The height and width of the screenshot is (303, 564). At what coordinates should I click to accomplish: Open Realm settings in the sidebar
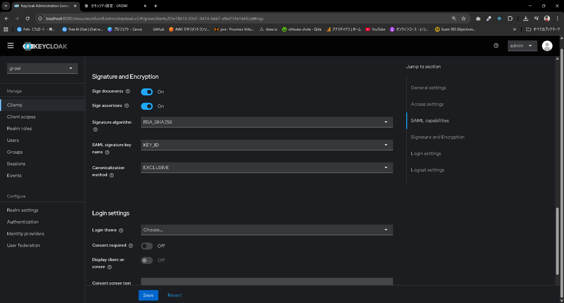(x=43, y=210)
